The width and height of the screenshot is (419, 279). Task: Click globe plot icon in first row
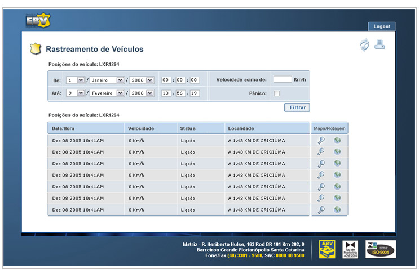point(337,140)
